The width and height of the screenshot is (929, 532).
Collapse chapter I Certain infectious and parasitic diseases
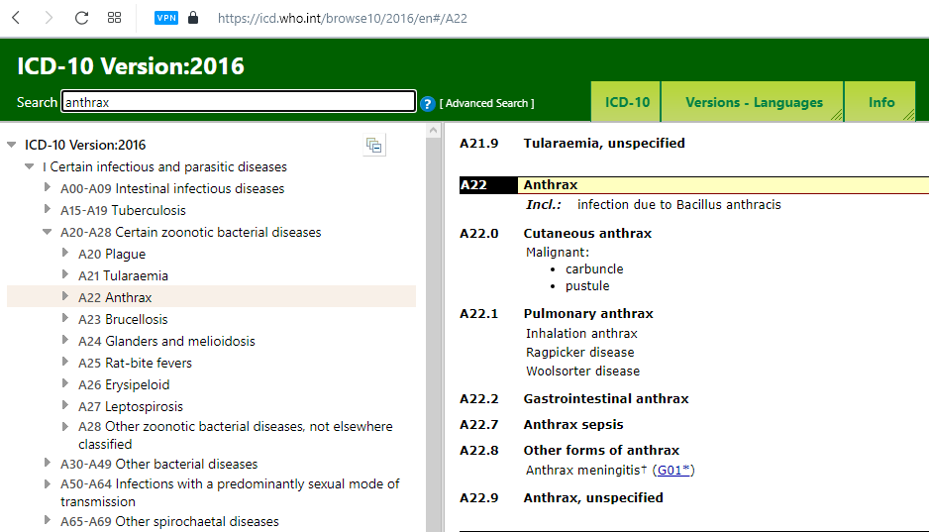coord(29,166)
